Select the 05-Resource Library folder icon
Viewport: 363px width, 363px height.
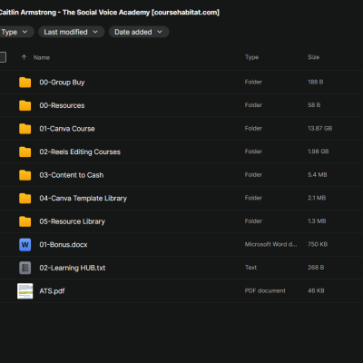point(25,221)
